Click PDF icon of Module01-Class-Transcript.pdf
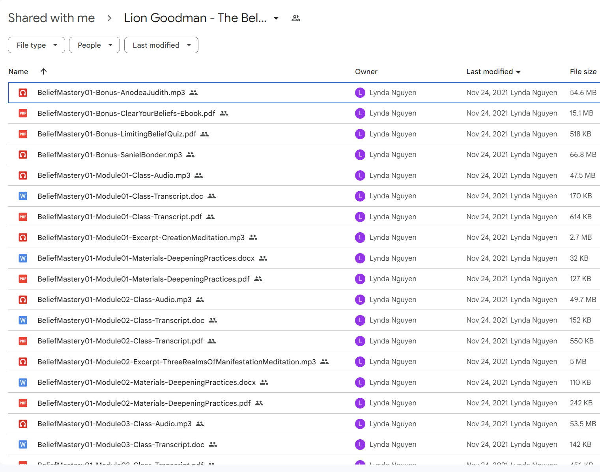The image size is (600, 472). click(x=23, y=217)
